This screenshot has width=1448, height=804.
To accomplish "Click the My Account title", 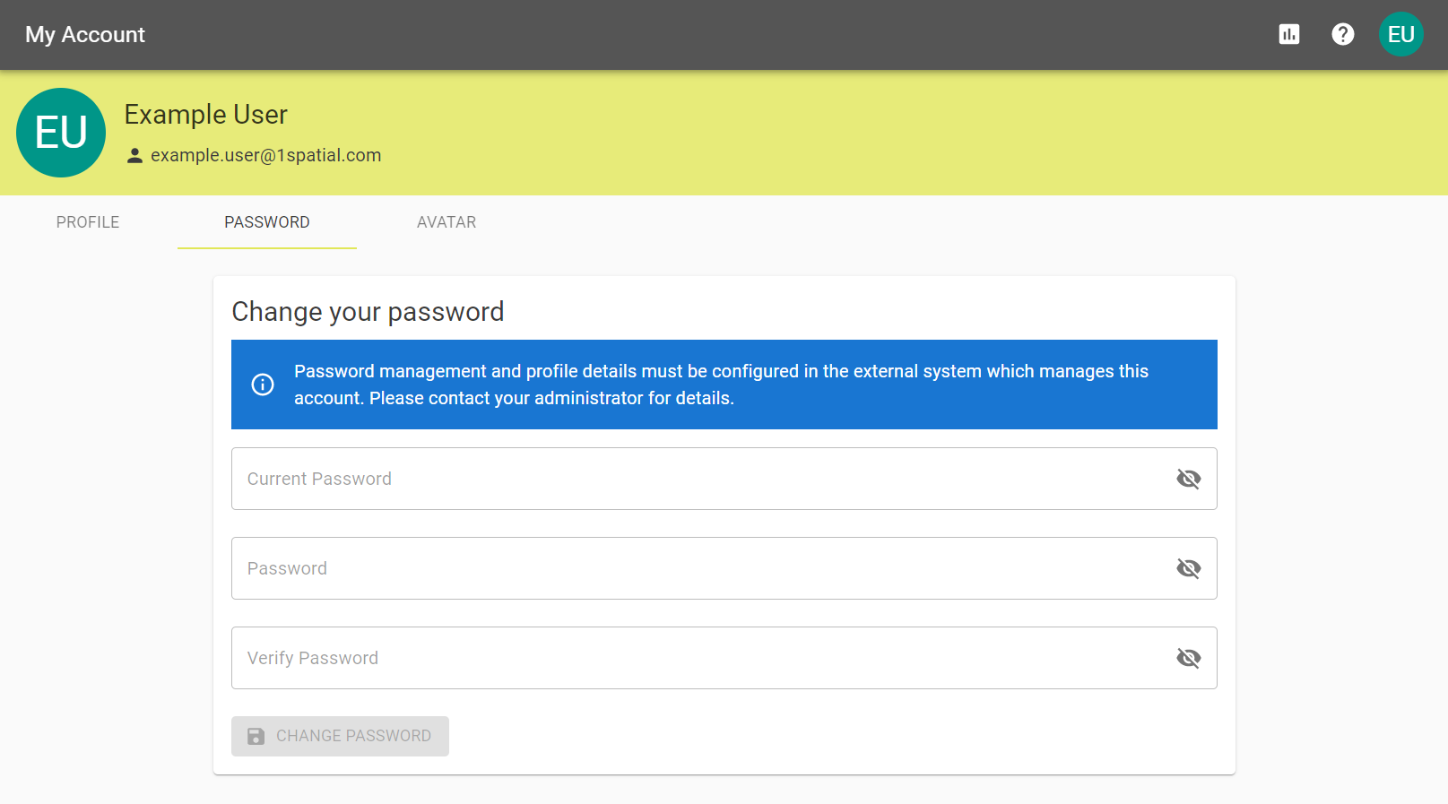I will pos(85,34).
